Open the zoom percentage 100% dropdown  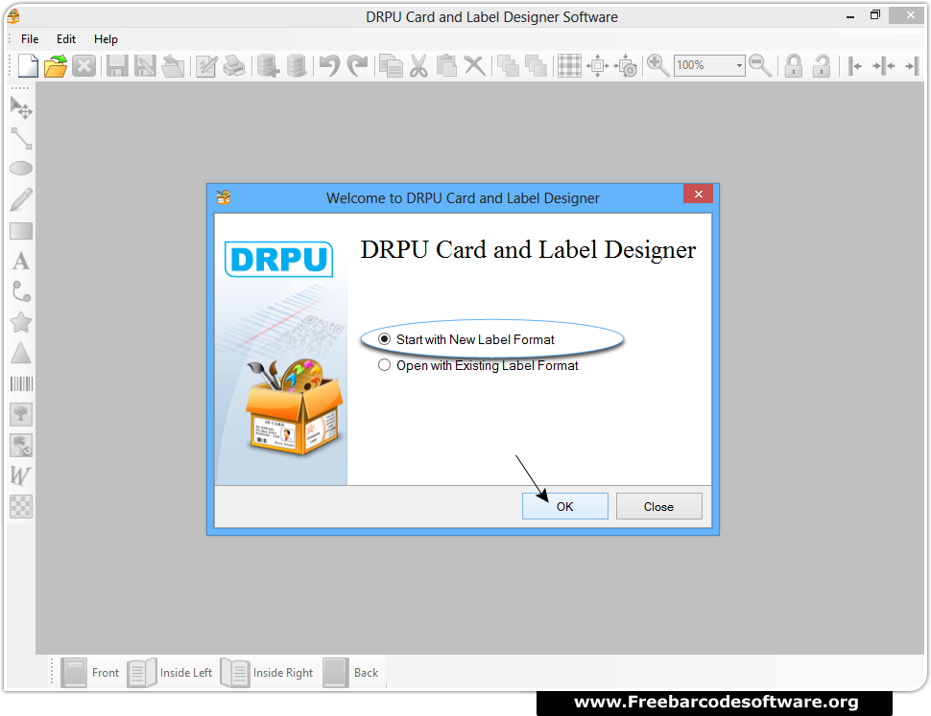[x=739, y=66]
